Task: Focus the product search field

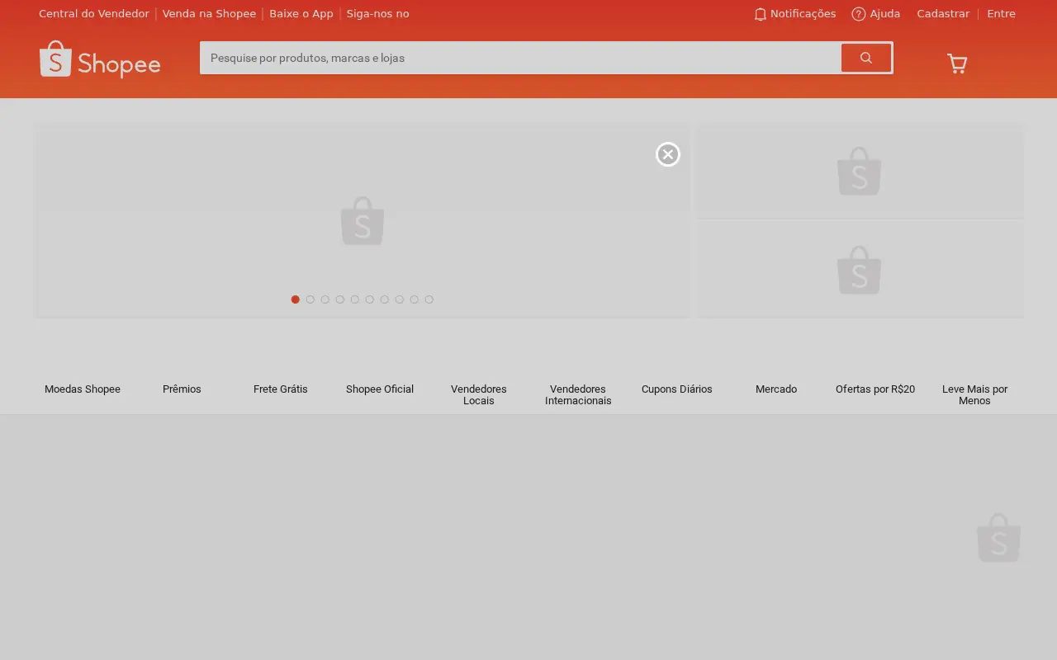Action: pos(520,58)
